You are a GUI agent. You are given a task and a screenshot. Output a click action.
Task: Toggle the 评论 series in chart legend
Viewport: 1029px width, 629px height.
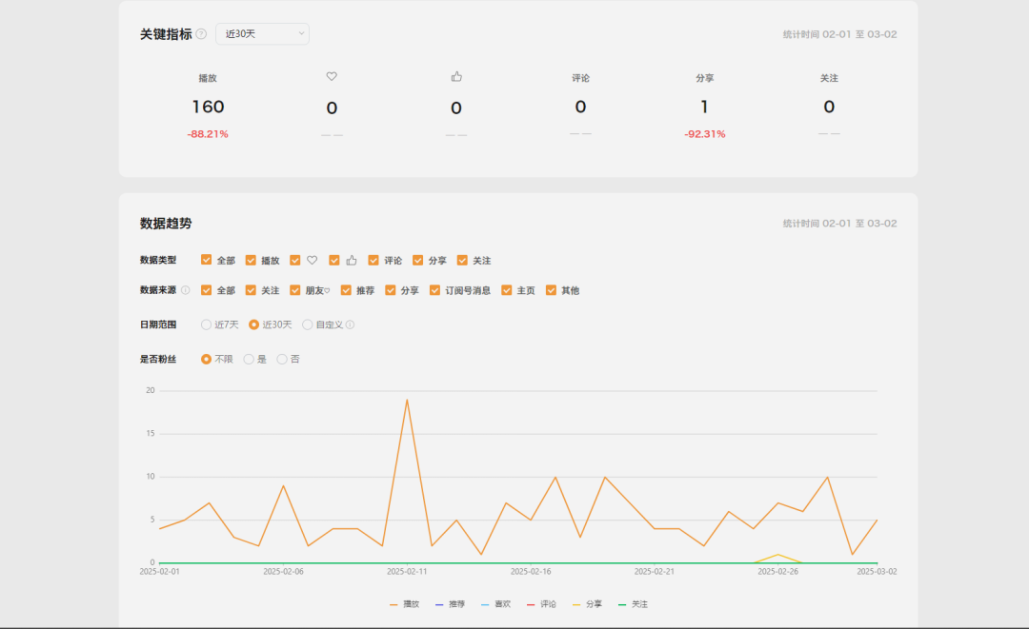541,604
